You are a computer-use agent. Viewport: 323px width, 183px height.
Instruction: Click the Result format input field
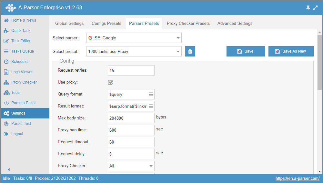click(131, 106)
